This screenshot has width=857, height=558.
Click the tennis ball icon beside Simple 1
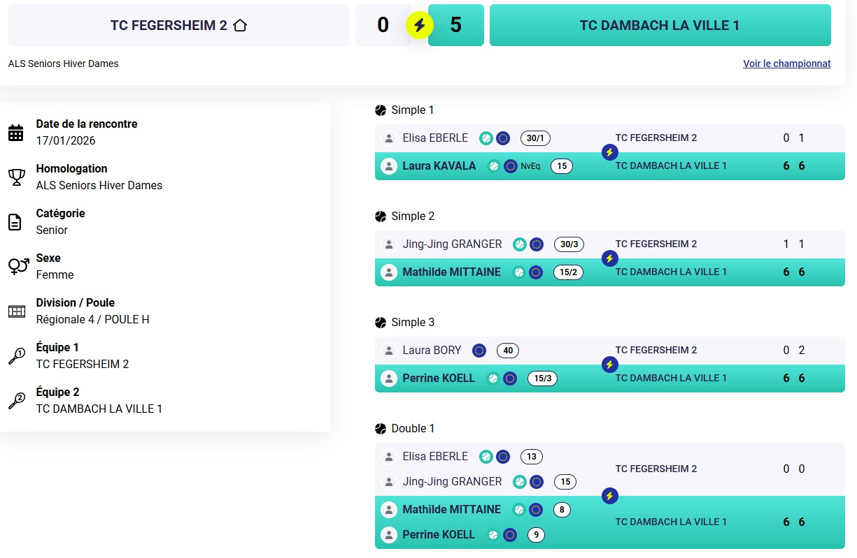point(381,110)
